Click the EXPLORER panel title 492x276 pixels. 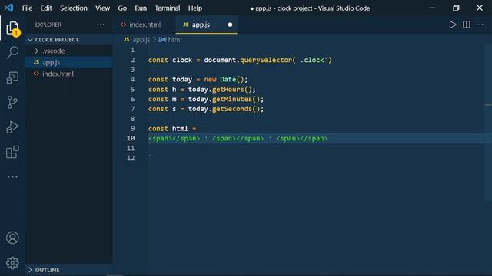48,25
